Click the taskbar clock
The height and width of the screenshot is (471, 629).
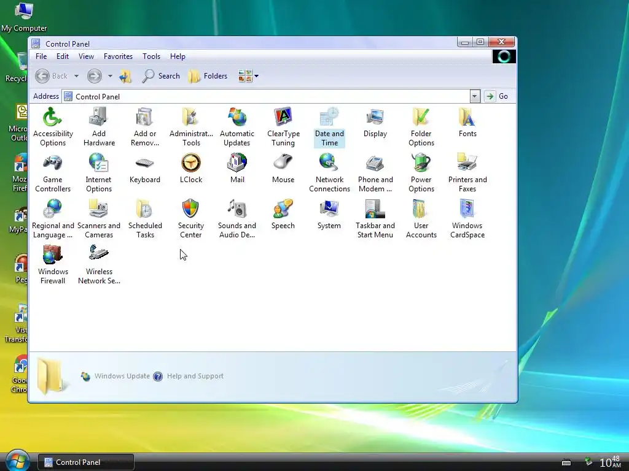610,462
